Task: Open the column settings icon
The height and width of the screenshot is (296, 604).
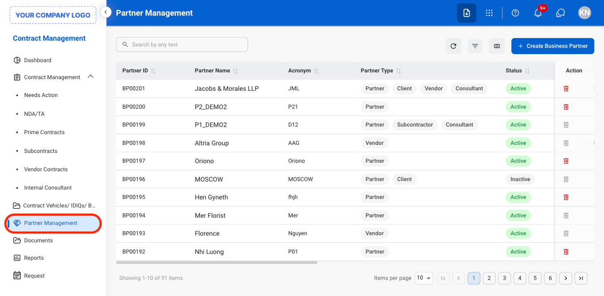Action: click(497, 46)
